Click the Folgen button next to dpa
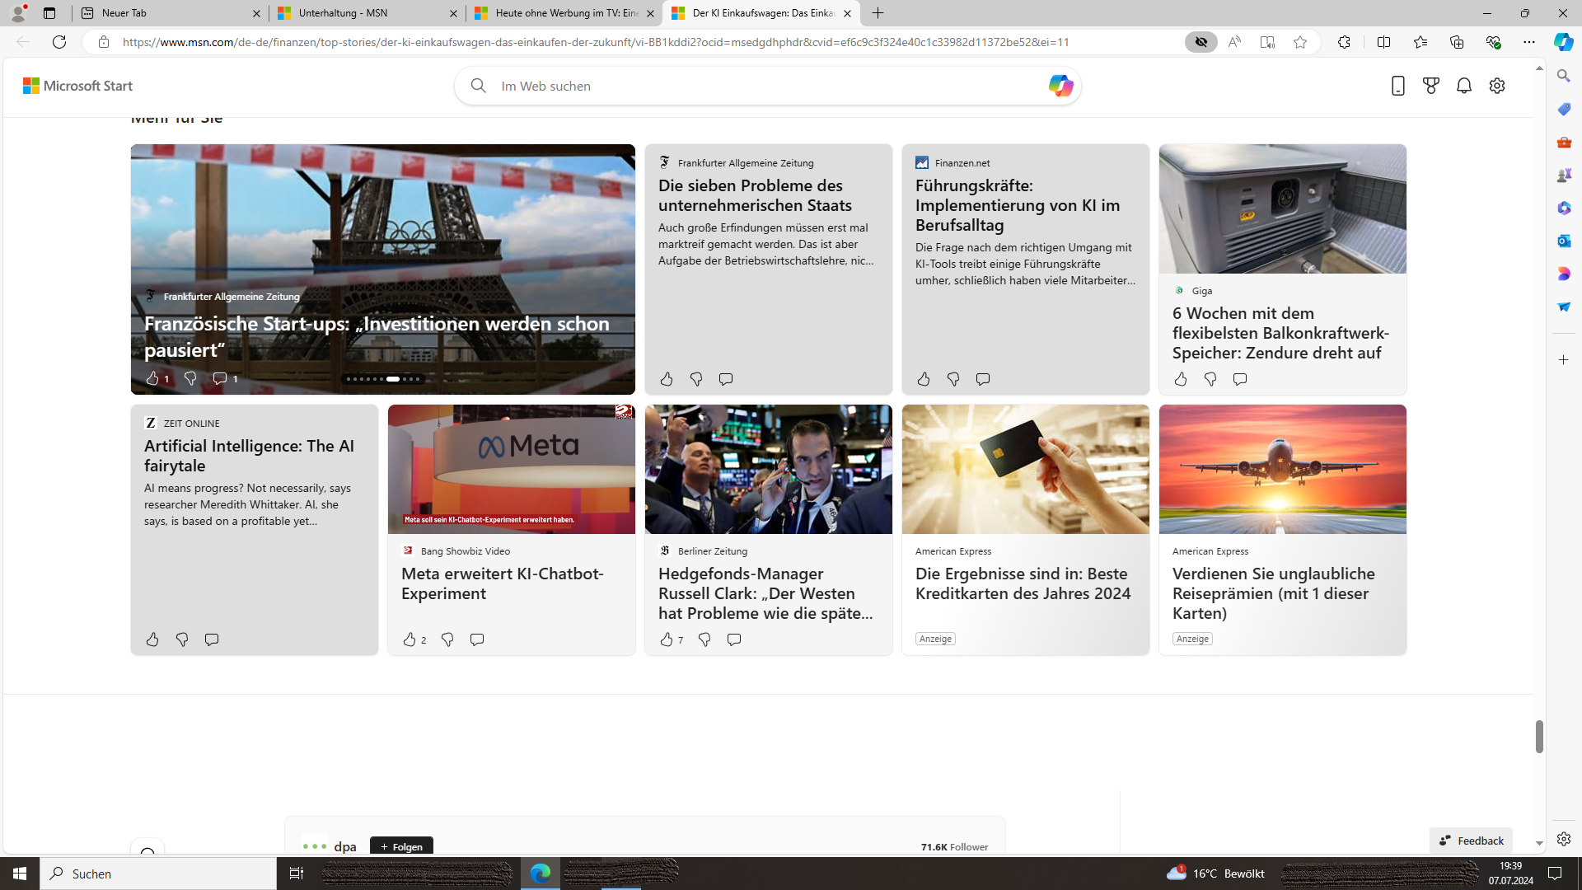The height and width of the screenshot is (890, 1582). click(x=401, y=846)
